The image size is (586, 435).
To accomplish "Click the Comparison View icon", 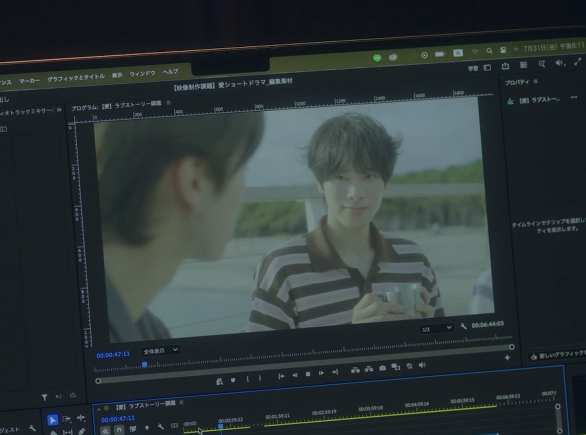I will pyautogui.click(x=396, y=367).
